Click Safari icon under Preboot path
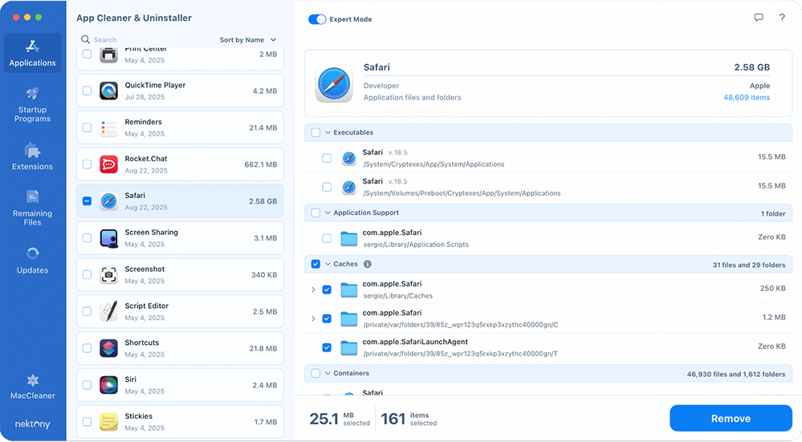 (349, 188)
